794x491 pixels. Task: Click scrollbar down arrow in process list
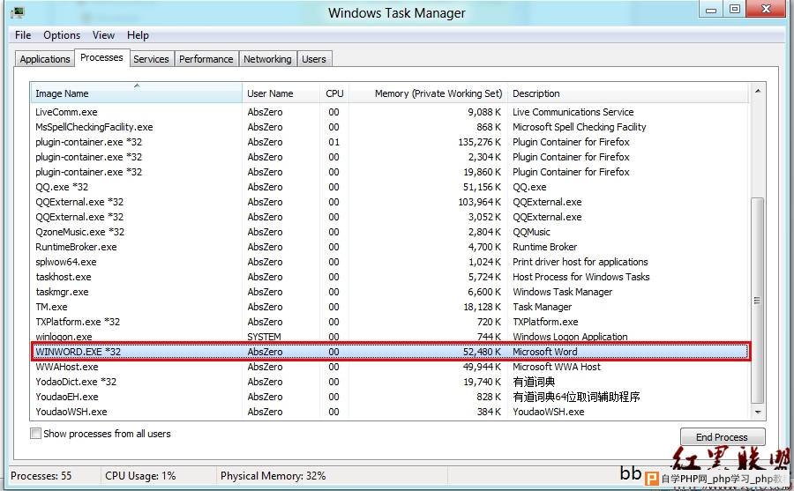[x=757, y=412]
